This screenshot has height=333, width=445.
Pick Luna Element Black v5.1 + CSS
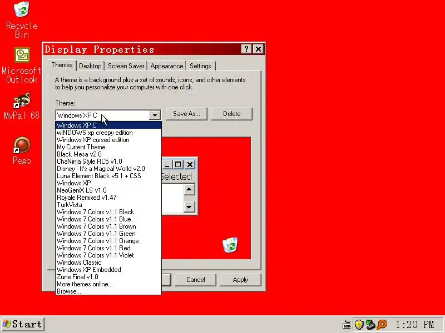[108, 176]
